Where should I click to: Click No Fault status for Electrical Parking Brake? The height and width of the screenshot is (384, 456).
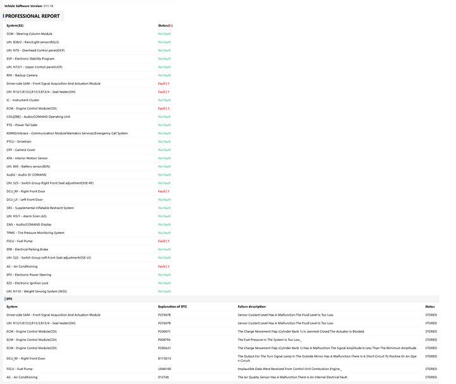pos(164,249)
